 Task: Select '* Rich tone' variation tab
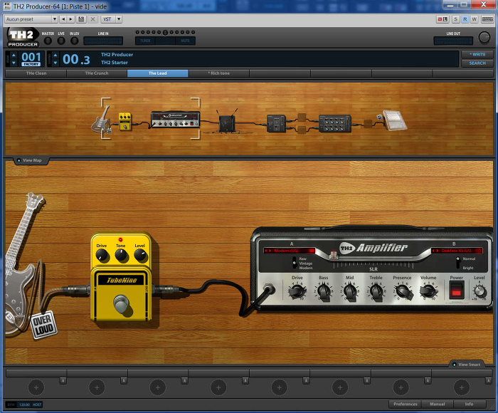[x=218, y=73]
